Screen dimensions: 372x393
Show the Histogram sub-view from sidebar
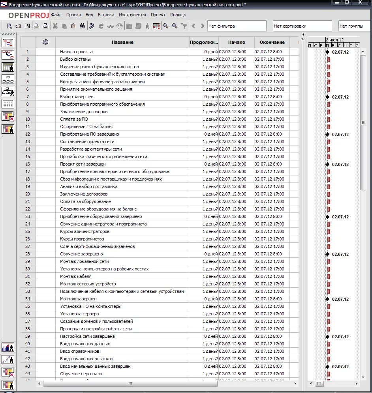click(8, 347)
